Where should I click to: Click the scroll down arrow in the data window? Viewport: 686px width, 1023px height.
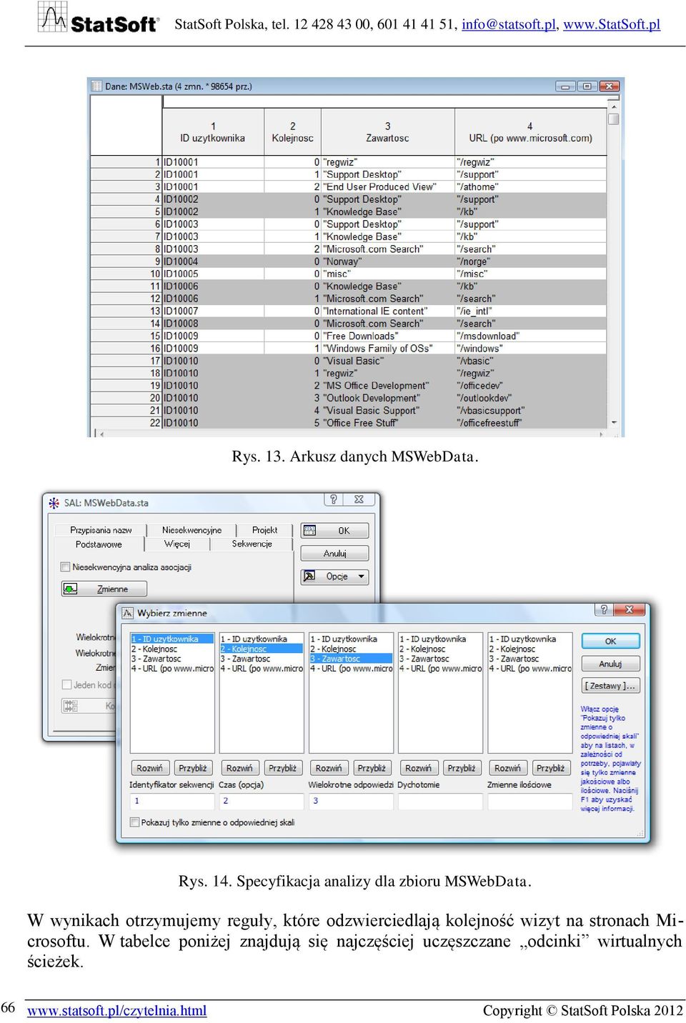[x=613, y=422]
